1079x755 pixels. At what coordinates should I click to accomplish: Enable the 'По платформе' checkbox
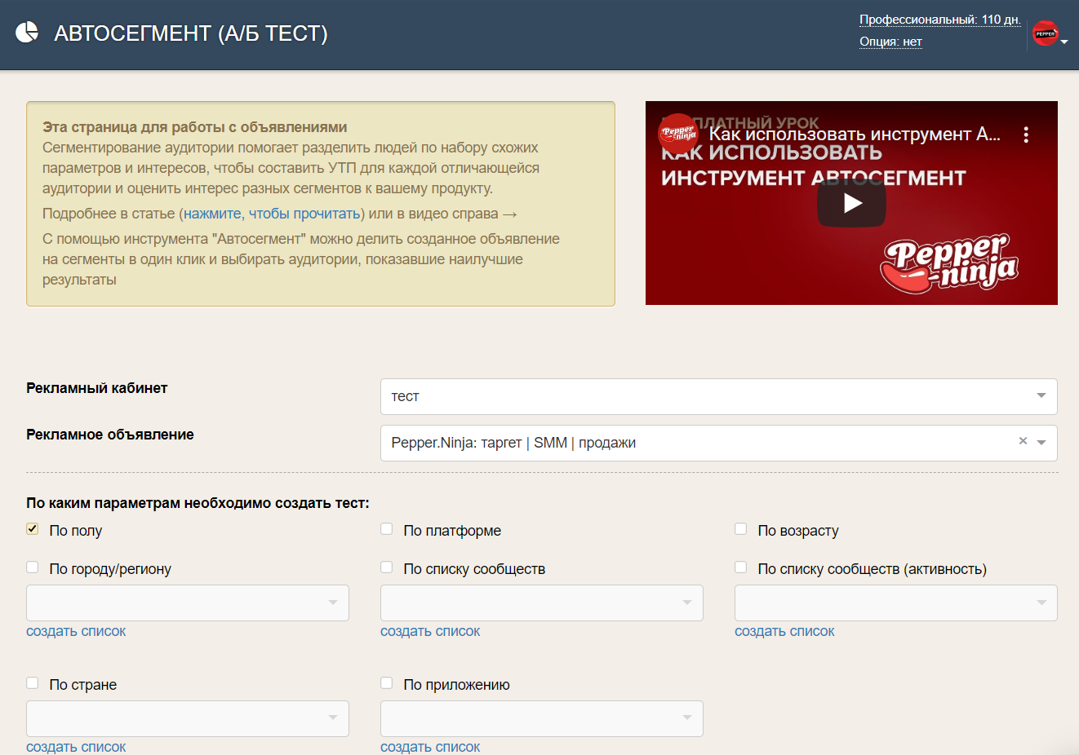[x=387, y=529]
